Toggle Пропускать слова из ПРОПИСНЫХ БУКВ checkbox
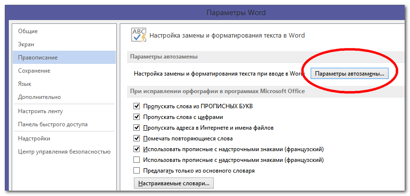 137,106
